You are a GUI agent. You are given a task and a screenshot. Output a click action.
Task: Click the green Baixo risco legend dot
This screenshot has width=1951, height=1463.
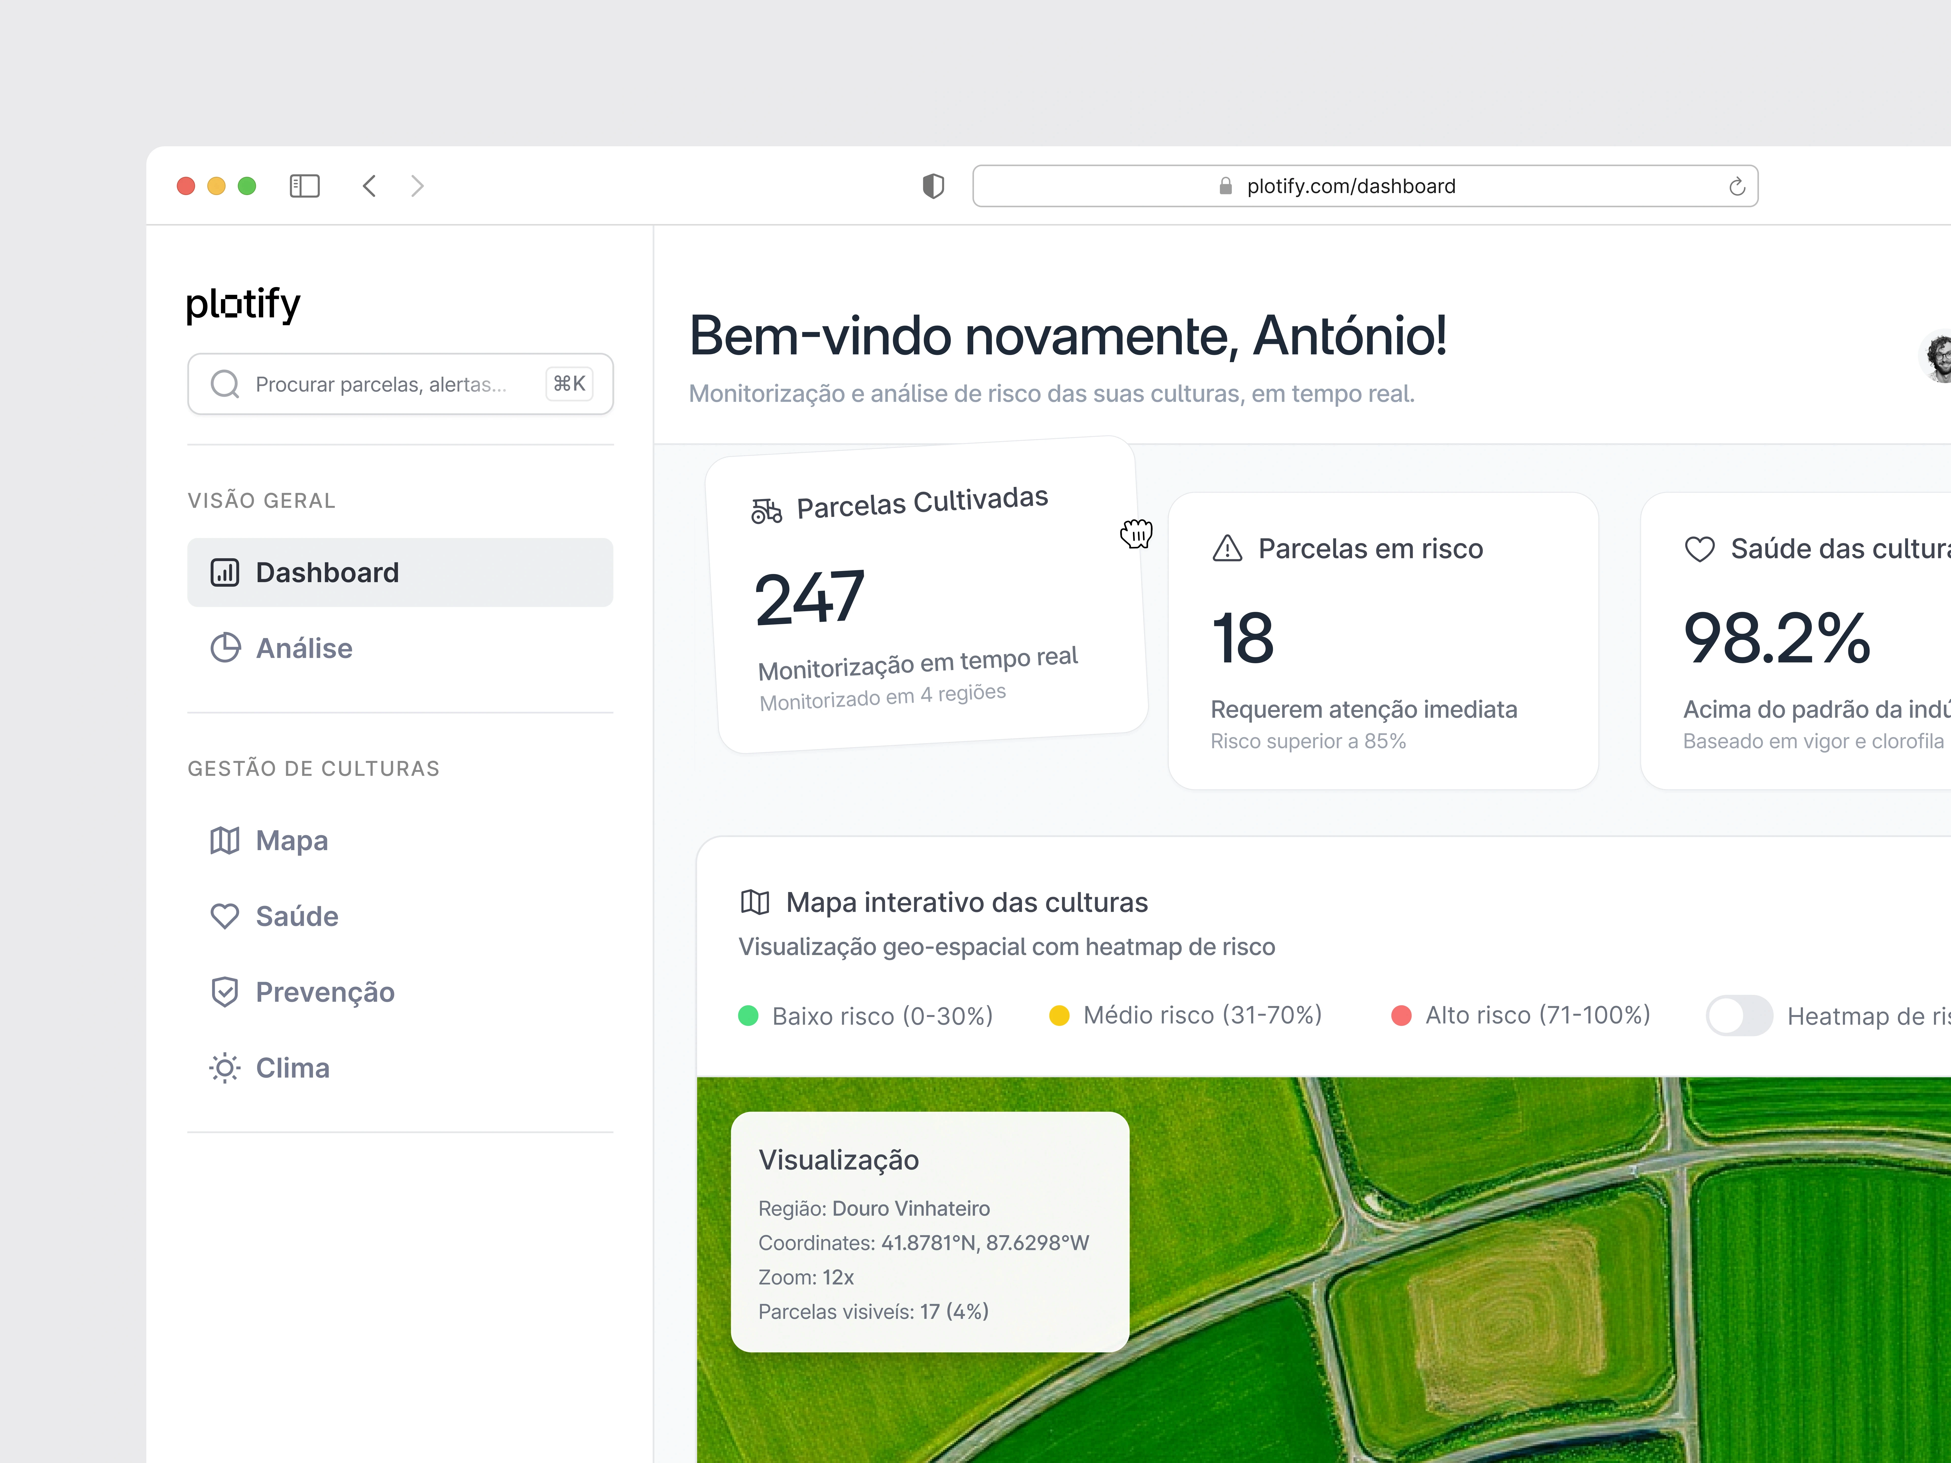click(748, 1016)
